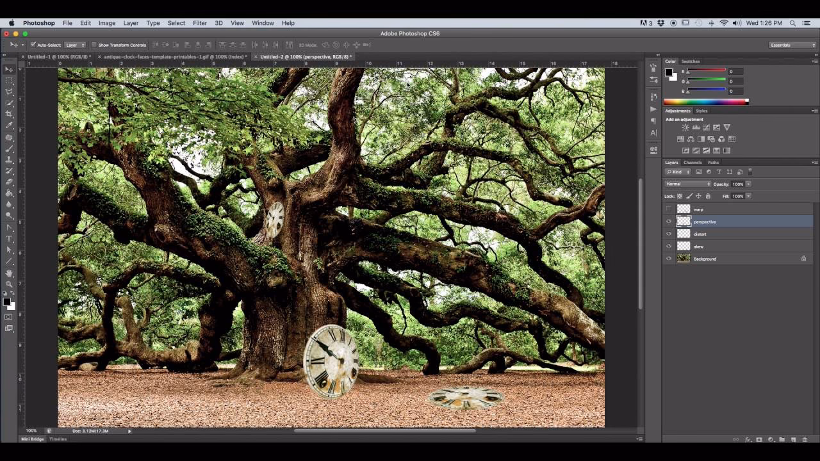Open the Filter menu
This screenshot has width=820, height=461.
200,23
